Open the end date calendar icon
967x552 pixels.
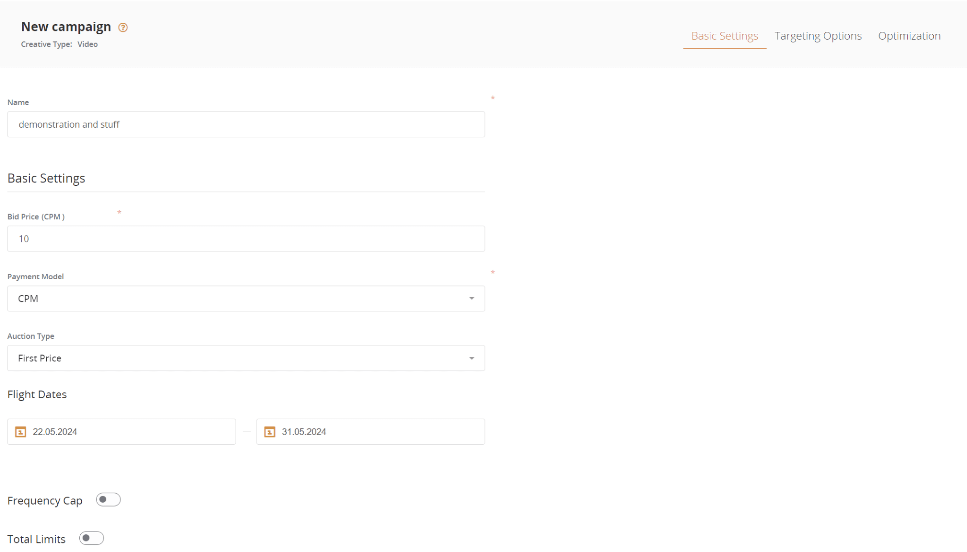tap(270, 432)
